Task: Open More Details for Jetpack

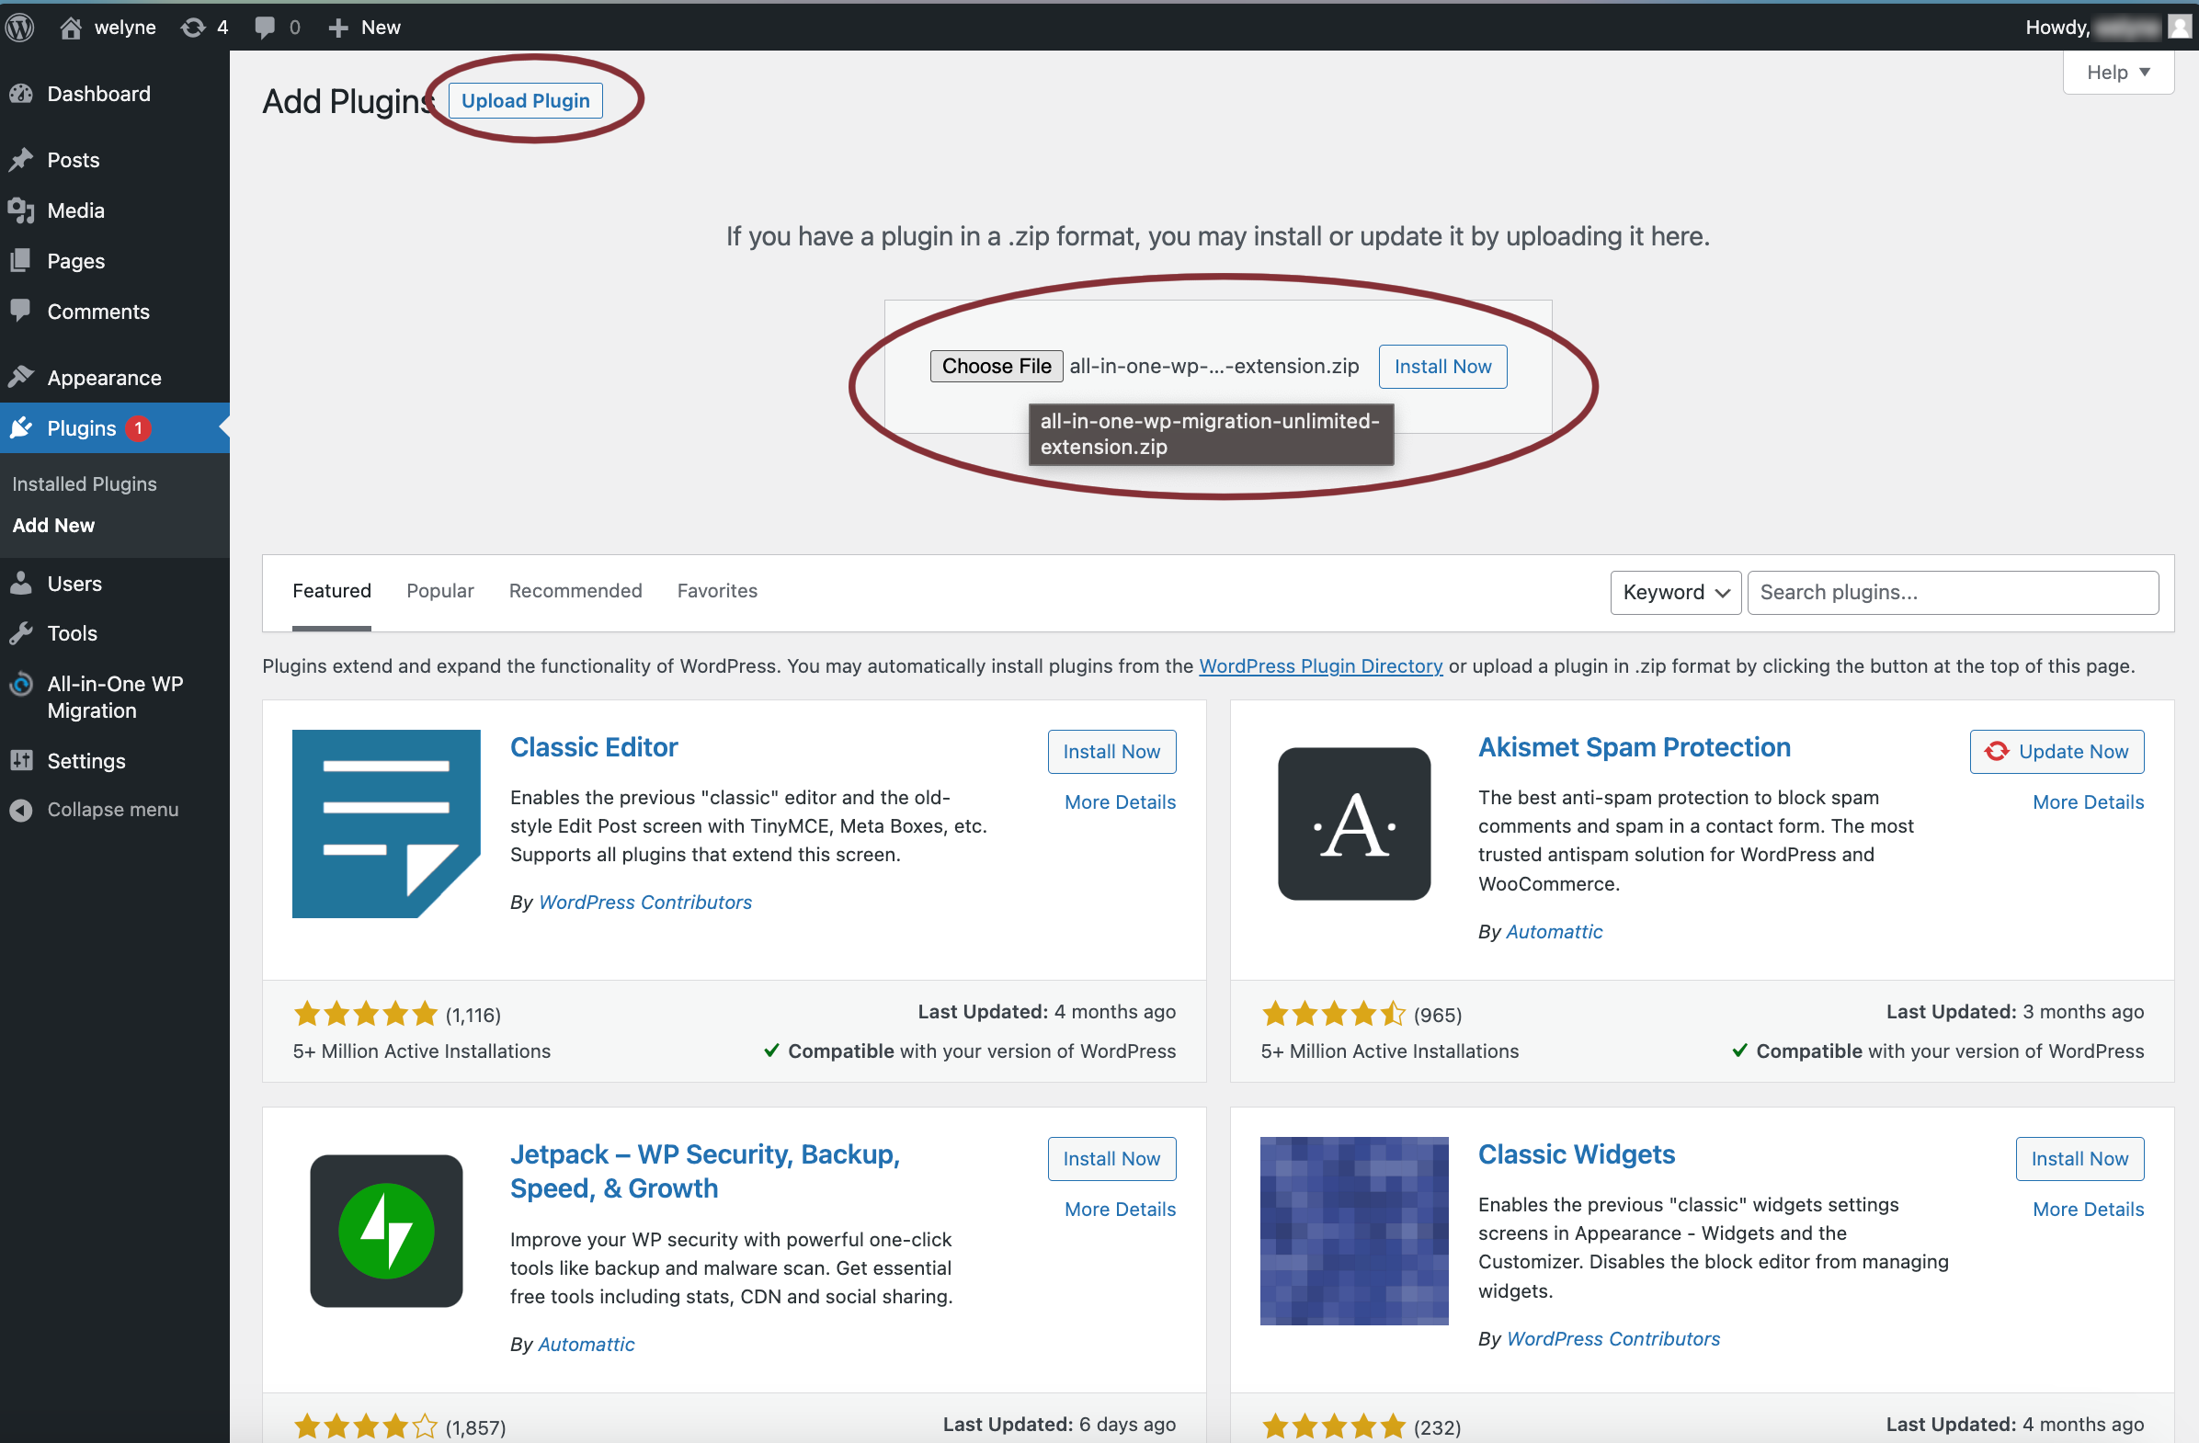Action: coord(1120,1210)
